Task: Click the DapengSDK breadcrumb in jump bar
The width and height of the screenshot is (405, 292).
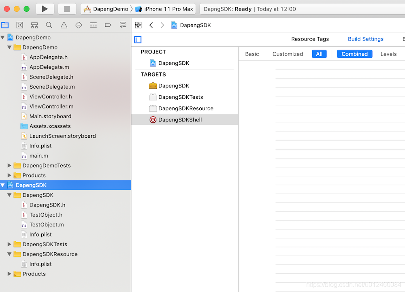Action: pyautogui.click(x=191, y=25)
